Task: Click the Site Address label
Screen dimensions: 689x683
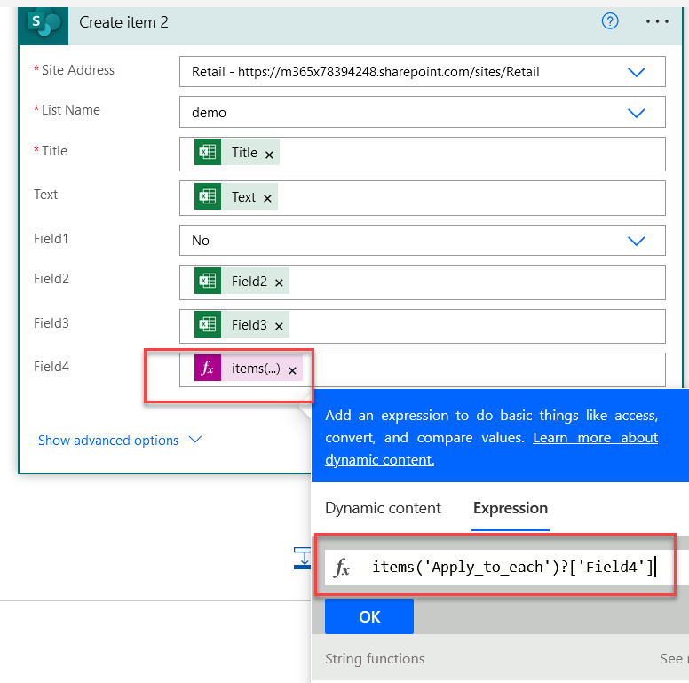Action: tap(78, 70)
